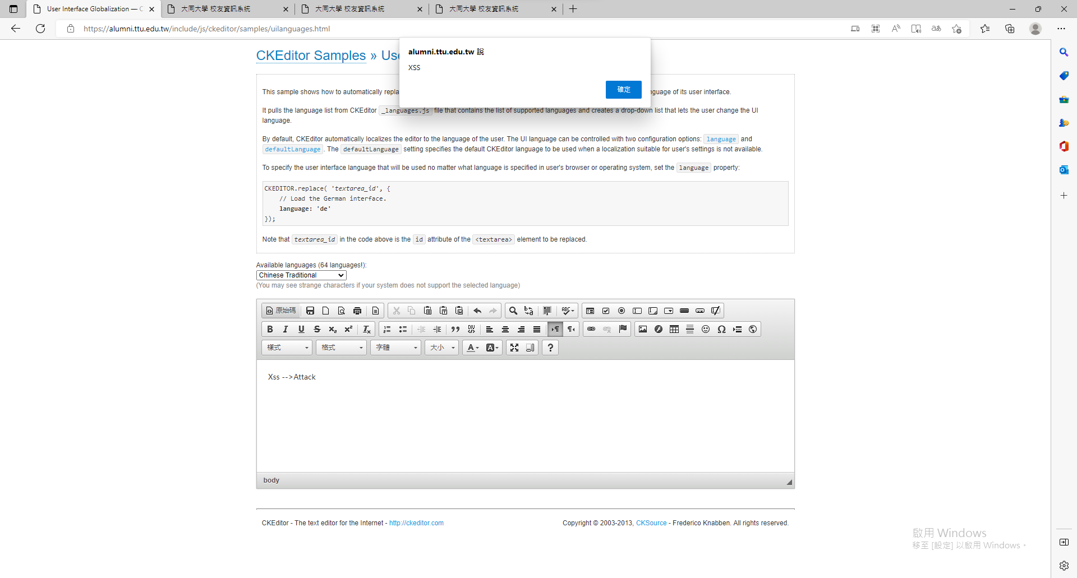Open a new browser tab
This screenshot has width=1077, height=578.
tap(573, 9)
